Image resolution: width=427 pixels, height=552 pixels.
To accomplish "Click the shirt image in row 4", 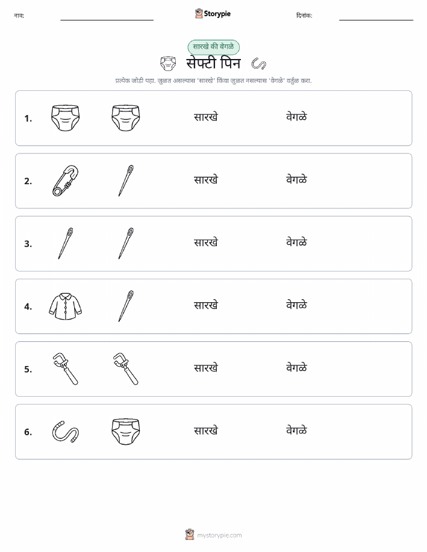I will [66, 306].
